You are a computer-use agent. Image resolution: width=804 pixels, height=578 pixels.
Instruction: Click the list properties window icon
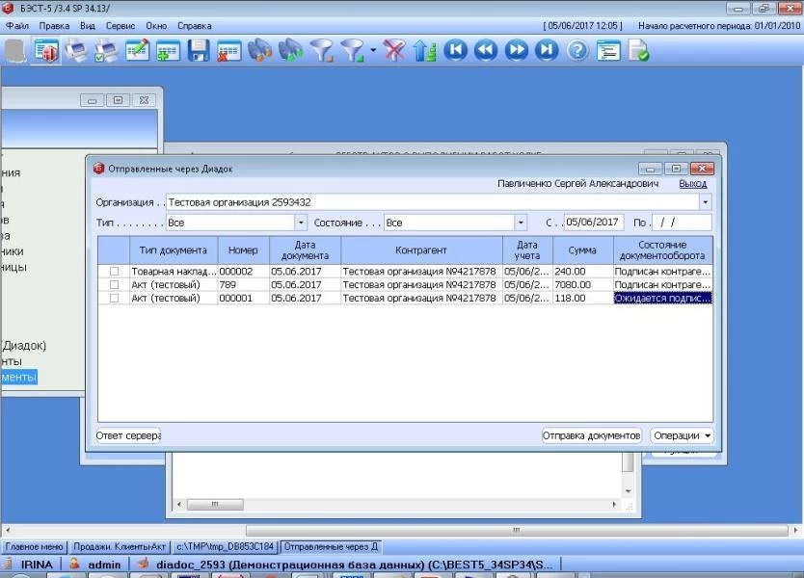[608, 51]
